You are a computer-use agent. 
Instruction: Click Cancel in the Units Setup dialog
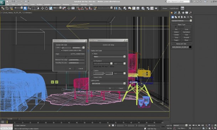click(121, 88)
